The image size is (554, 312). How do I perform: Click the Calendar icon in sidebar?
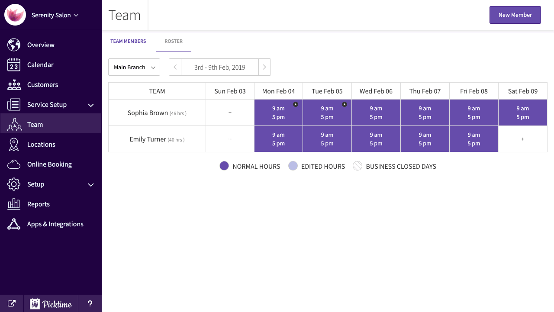pos(14,65)
